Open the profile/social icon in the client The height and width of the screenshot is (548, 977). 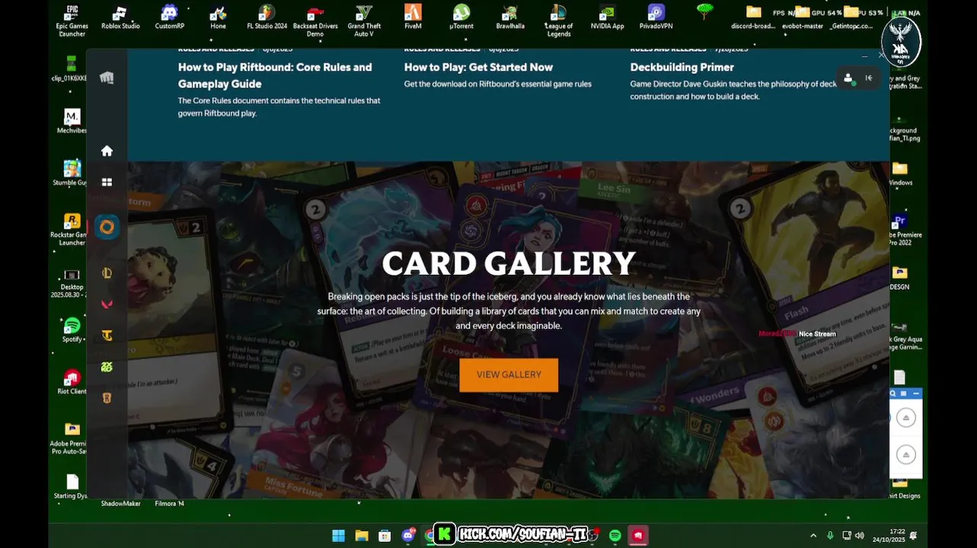[848, 78]
